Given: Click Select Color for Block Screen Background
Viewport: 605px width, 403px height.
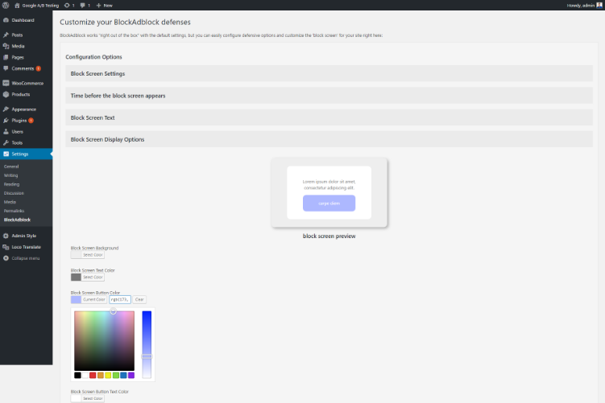Looking at the screenshot, I should [x=93, y=255].
